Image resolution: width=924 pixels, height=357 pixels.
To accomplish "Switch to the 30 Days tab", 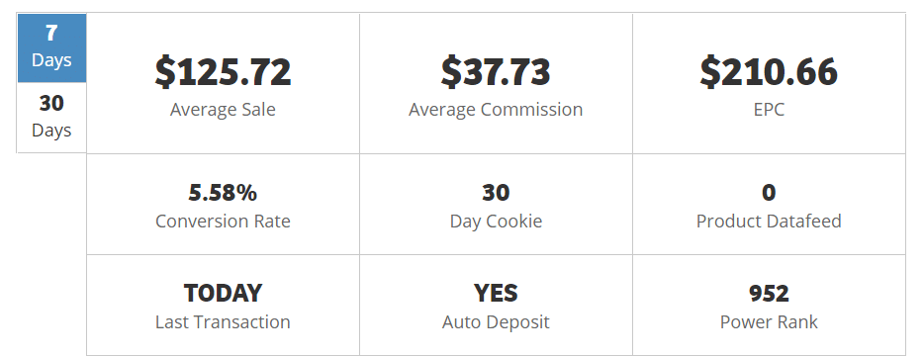I will 51,118.
